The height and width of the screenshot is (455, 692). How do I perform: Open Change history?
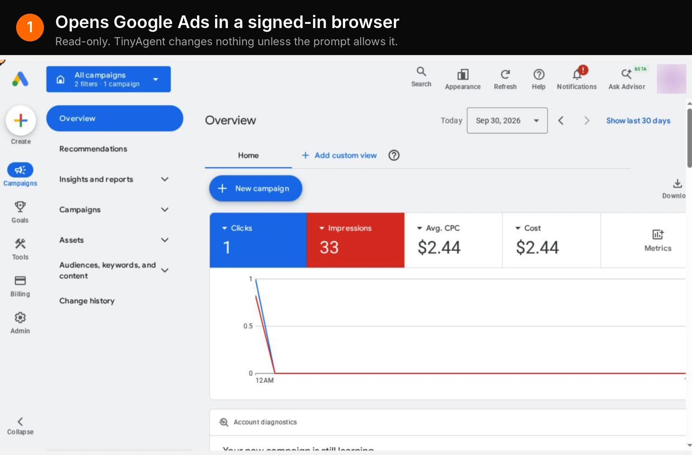tap(87, 301)
